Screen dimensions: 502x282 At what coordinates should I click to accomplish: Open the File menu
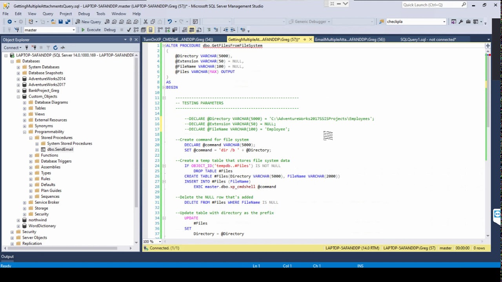click(5, 14)
